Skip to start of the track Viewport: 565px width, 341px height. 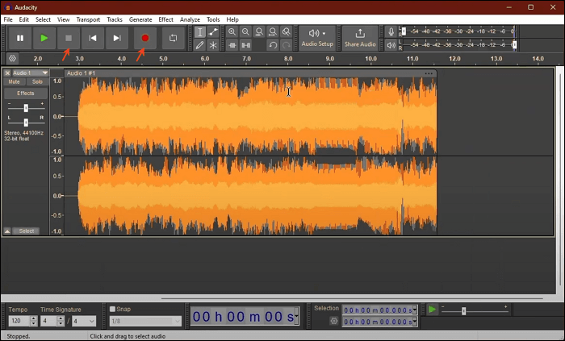pyautogui.click(x=93, y=38)
